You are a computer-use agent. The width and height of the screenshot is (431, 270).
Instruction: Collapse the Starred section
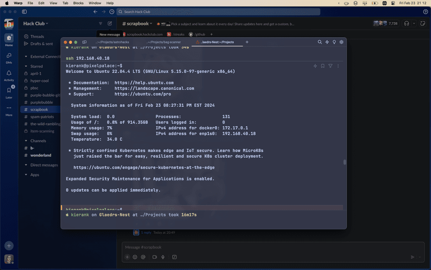(x=26, y=66)
